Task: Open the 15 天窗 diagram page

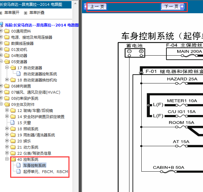Action: [x=24, y=123]
